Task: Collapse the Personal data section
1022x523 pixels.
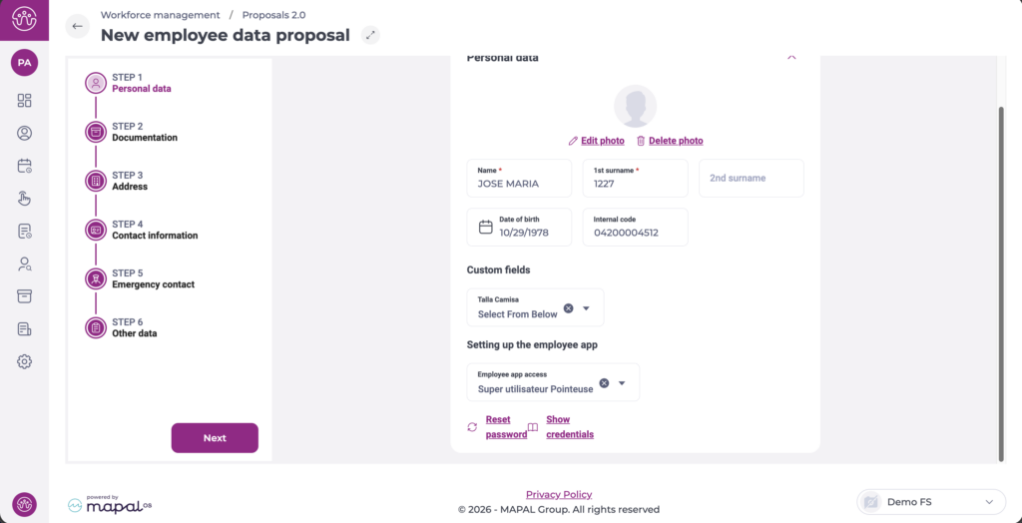Action: (x=791, y=57)
